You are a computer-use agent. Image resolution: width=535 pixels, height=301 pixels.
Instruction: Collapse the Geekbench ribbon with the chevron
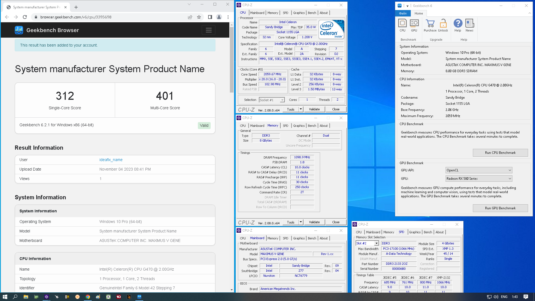click(x=529, y=13)
